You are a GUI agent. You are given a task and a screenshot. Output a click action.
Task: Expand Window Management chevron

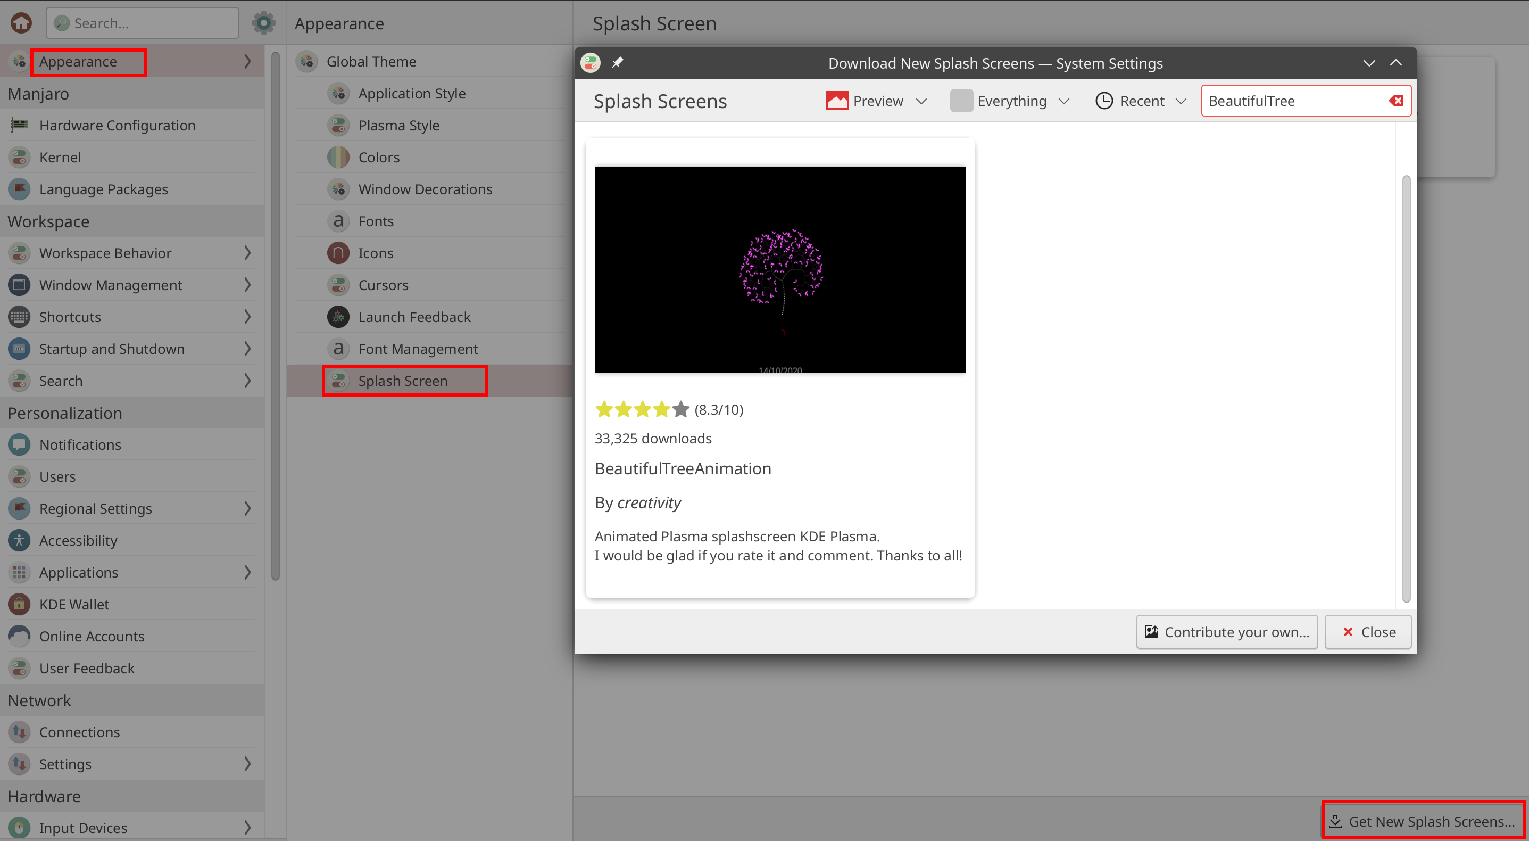(x=247, y=284)
